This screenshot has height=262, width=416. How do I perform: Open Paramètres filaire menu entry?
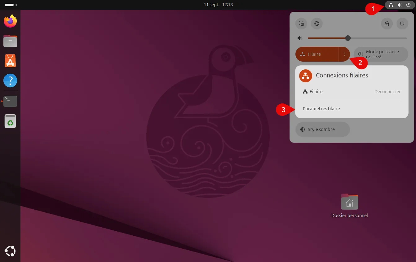tap(321, 109)
